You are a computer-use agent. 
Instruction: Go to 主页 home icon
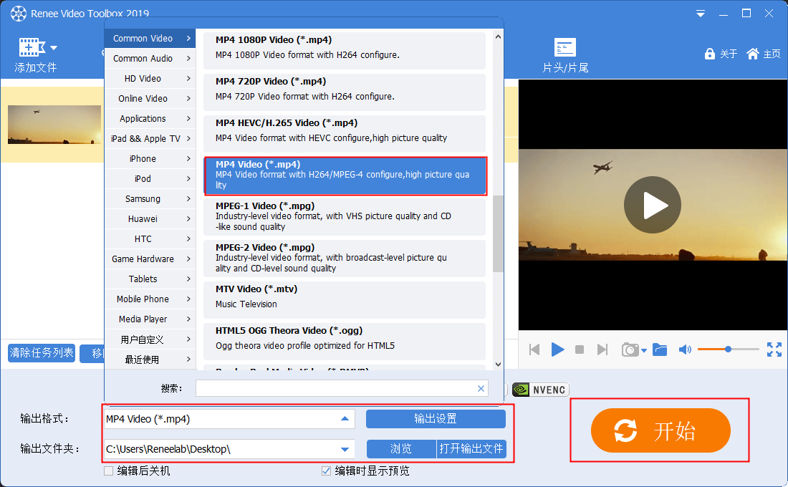pos(752,54)
